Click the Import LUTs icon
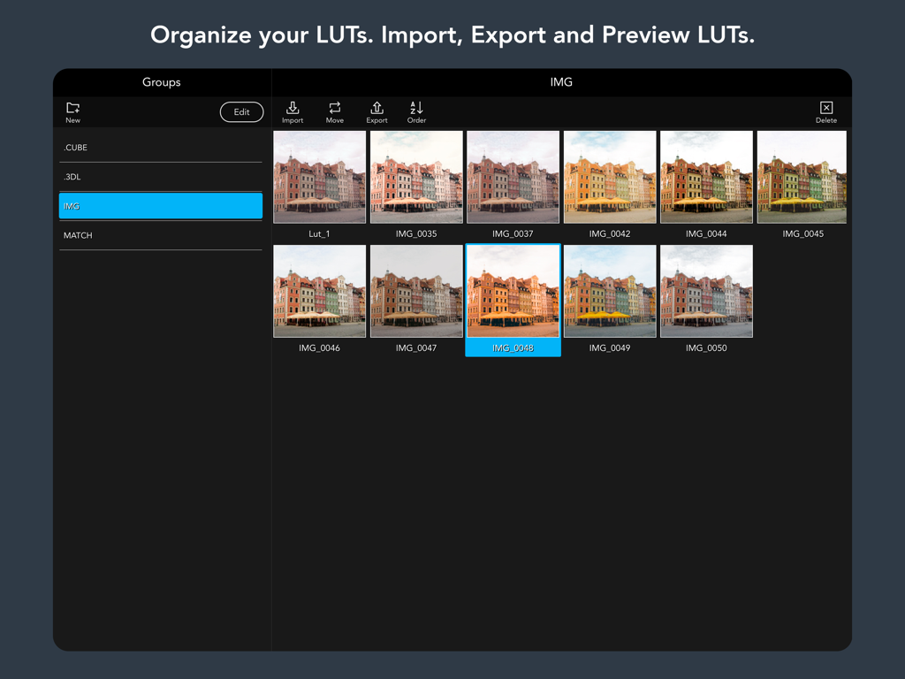The height and width of the screenshot is (679, 905). click(293, 111)
